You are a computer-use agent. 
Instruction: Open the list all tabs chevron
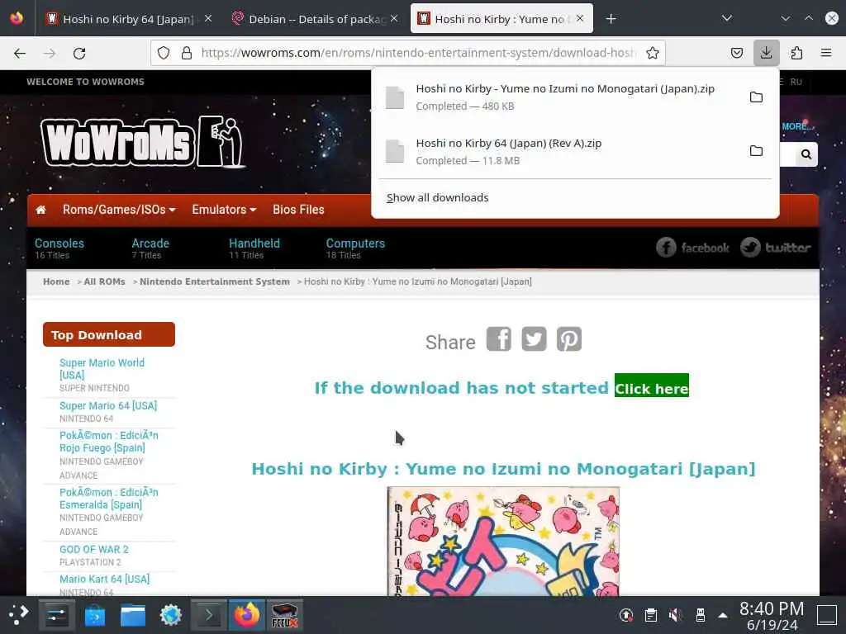pos(727,18)
